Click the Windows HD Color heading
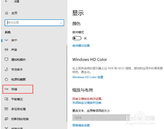Image resolution: width=164 pixels, height=129 pixels. [90, 59]
